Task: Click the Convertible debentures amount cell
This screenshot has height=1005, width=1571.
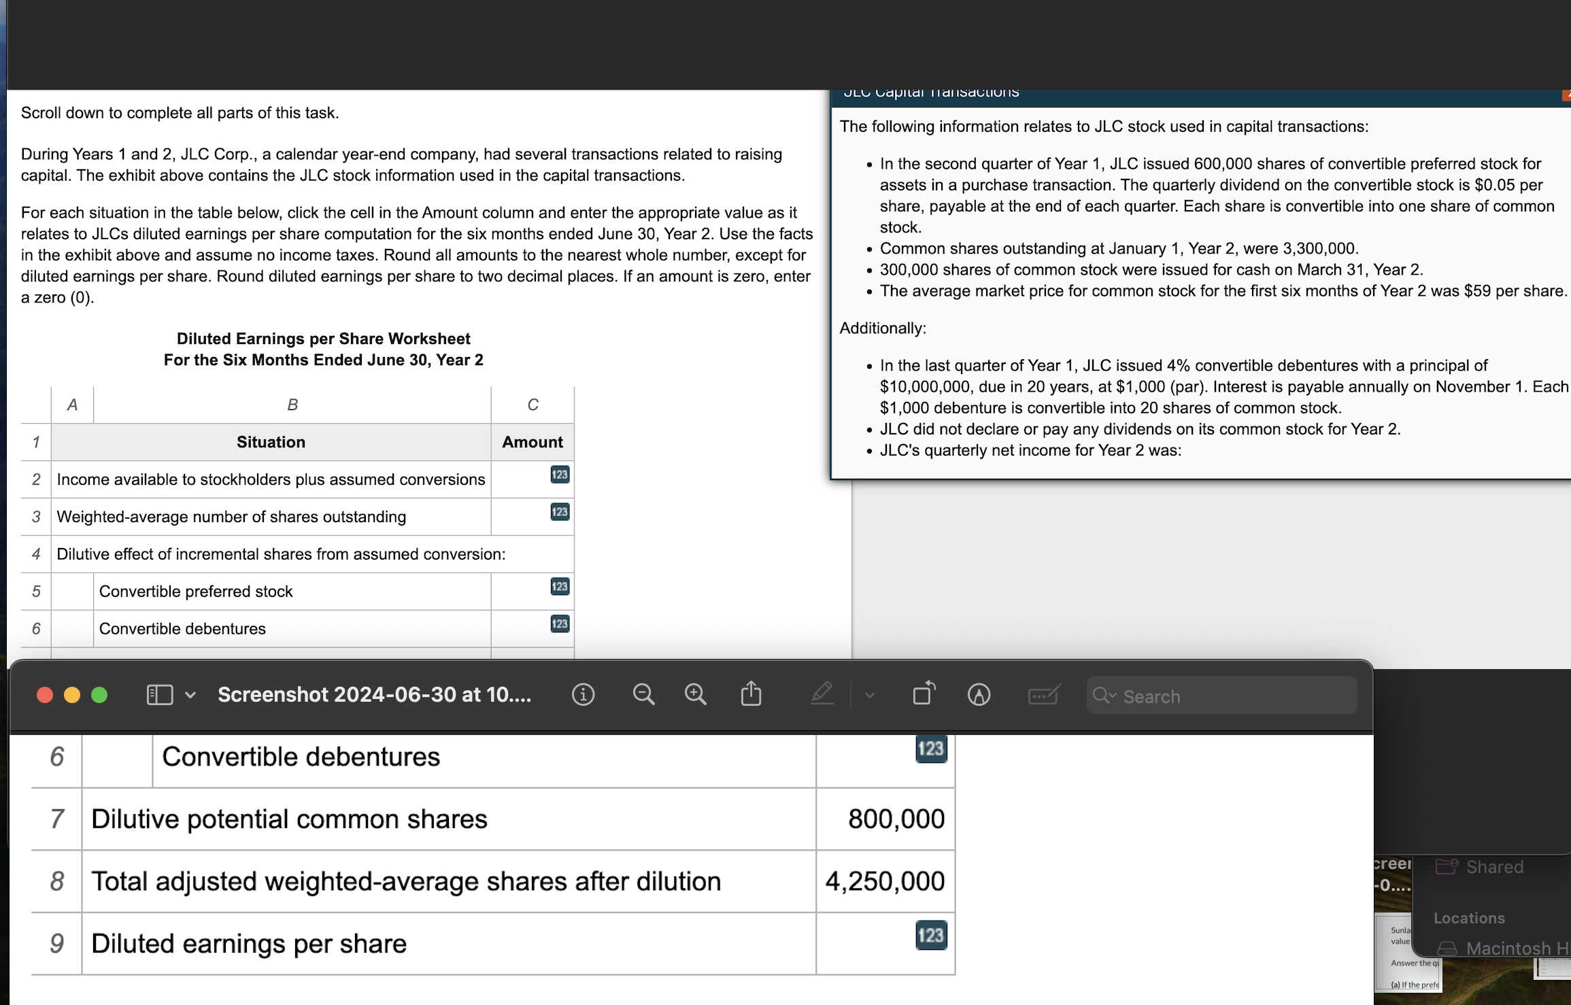Action: (x=532, y=629)
